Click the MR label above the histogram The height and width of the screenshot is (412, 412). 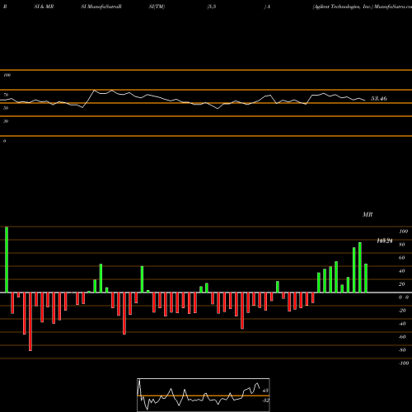(x=368, y=214)
